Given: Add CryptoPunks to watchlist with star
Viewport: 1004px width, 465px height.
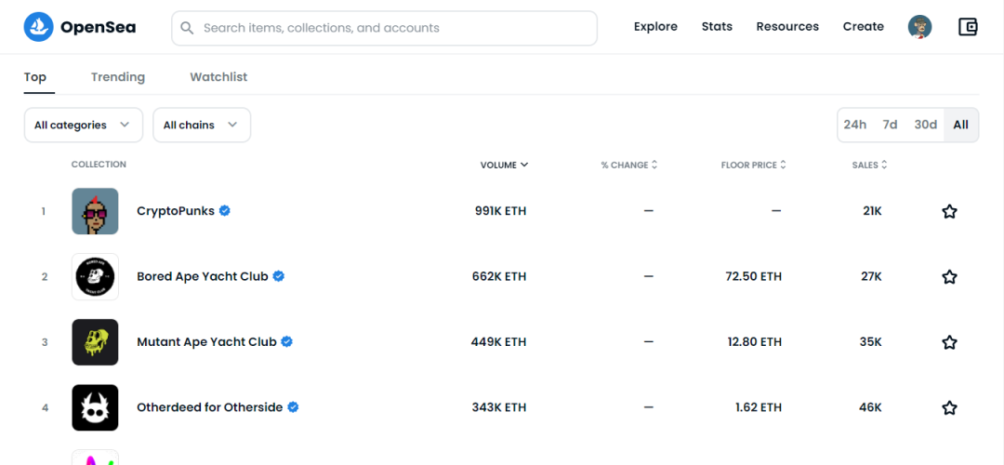Looking at the screenshot, I should pyautogui.click(x=949, y=211).
